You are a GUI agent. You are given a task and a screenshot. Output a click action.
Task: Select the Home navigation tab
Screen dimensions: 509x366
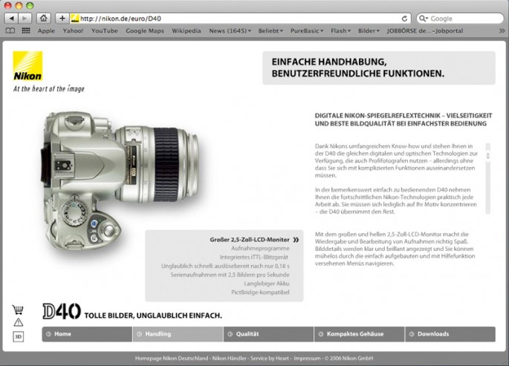click(x=87, y=334)
